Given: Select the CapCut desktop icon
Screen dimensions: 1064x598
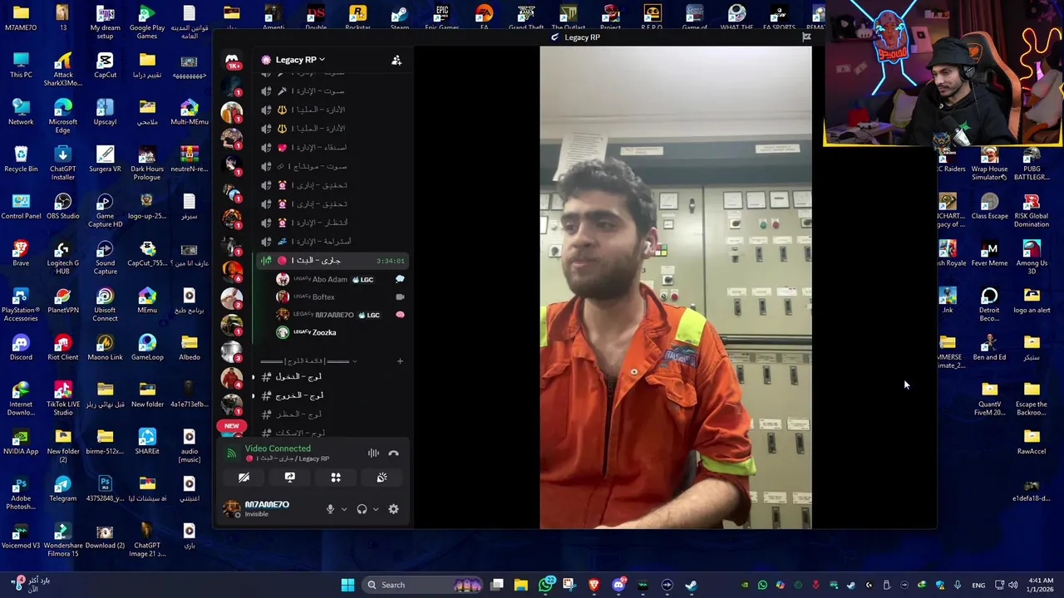Looking at the screenshot, I should coord(105,65).
